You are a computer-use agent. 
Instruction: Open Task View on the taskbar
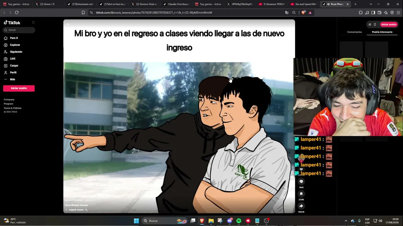(193, 221)
